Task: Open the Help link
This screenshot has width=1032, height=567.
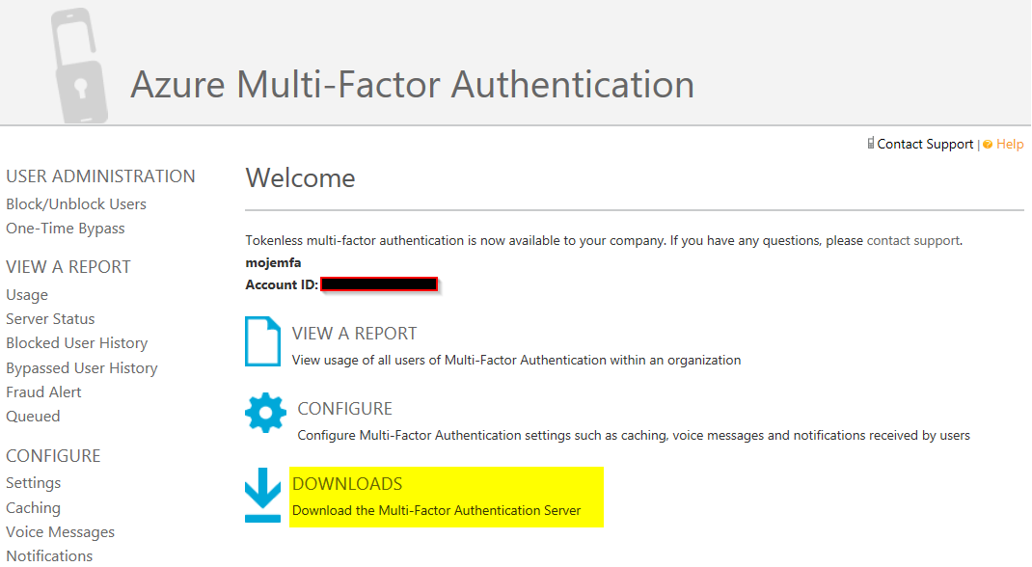Action: (x=1010, y=144)
